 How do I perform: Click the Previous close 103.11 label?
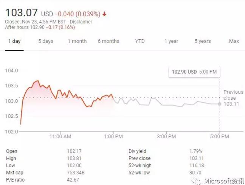pos(233,98)
